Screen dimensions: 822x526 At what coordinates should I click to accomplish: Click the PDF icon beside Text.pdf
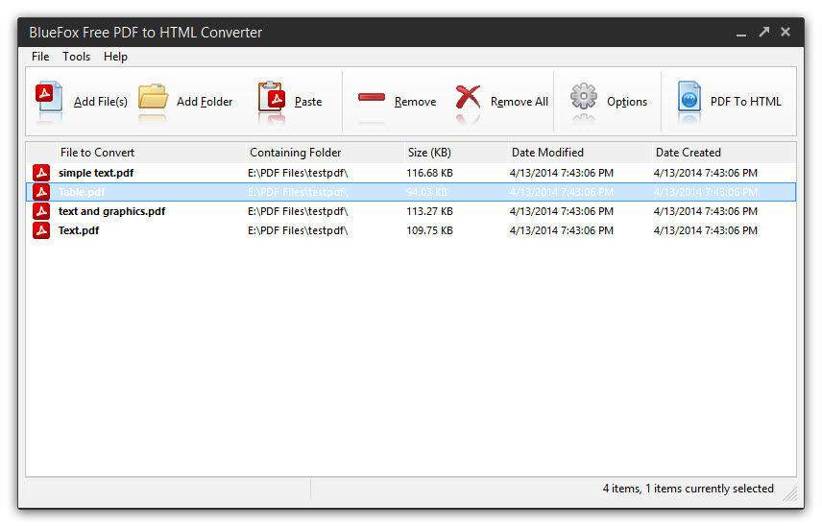tap(41, 230)
